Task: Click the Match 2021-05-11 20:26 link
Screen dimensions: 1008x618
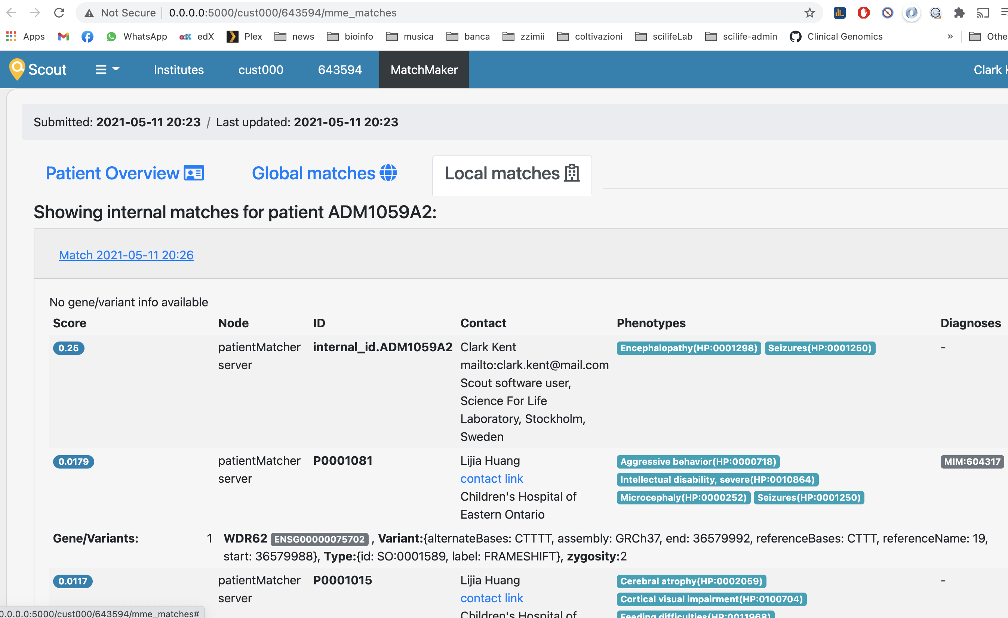Action: (126, 255)
